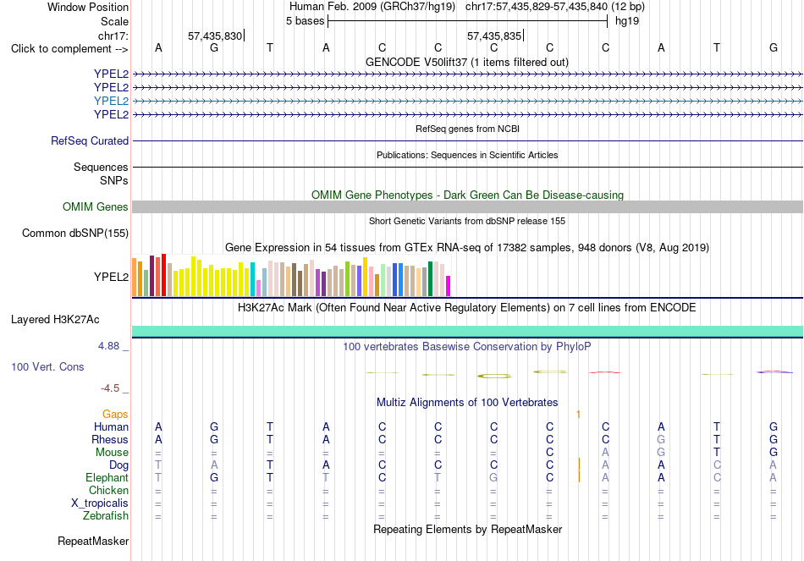
Task: Click the bright red bar in GTEx chart
Action: click(x=164, y=275)
